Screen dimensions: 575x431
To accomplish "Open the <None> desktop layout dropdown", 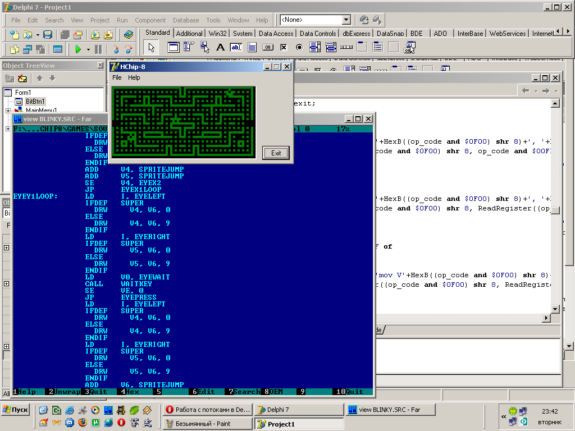I will [x=346, y=20].
